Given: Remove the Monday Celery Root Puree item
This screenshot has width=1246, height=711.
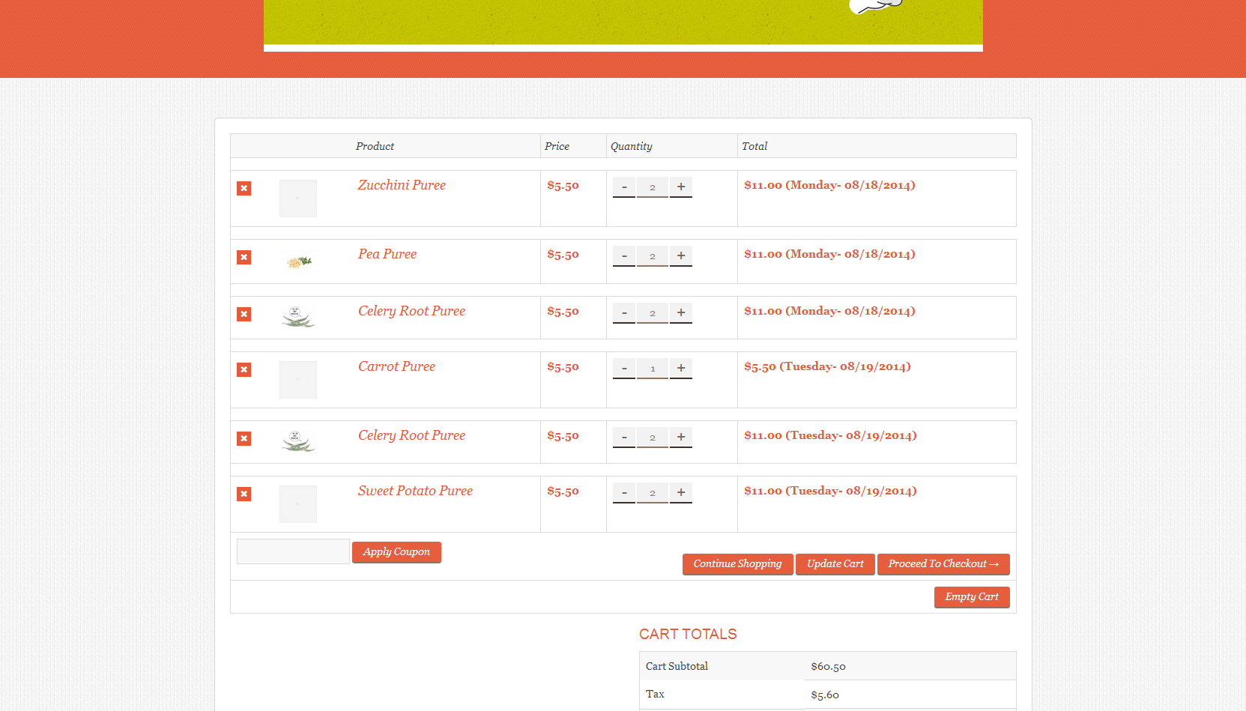Looking at the screenshot, I should (244, 314).
